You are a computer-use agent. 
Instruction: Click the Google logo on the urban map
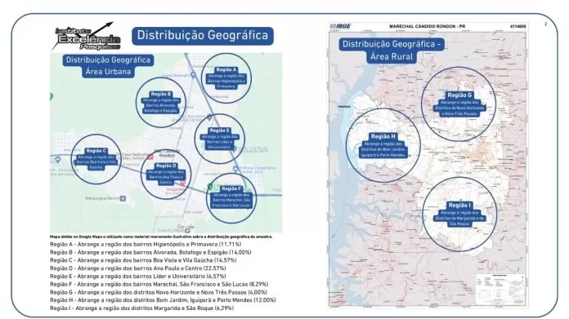tap(186, 227)
